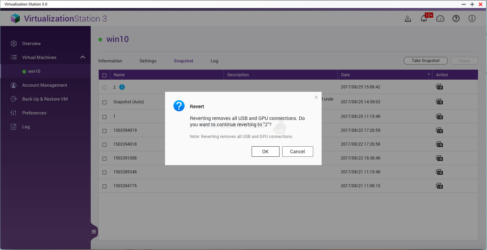The height and width of the screenshot is (250, 487).
Task: Revert to snapshot 2 using its action icon
Action: pos(439,87)
